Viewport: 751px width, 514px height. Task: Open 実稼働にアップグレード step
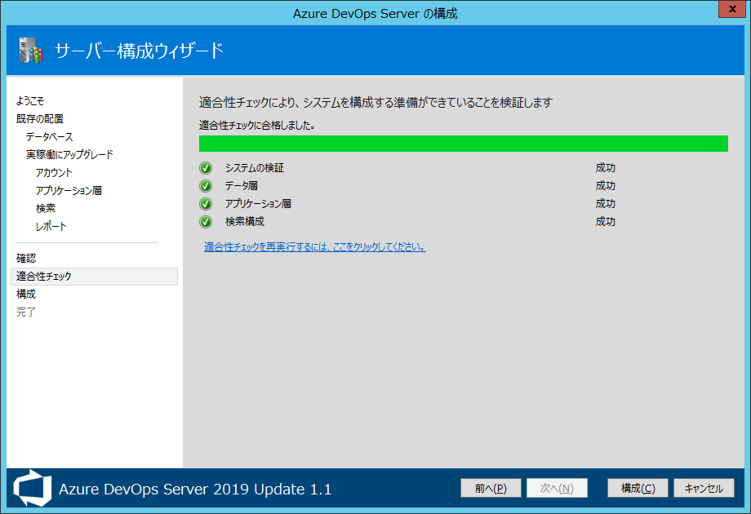[69, 154]
